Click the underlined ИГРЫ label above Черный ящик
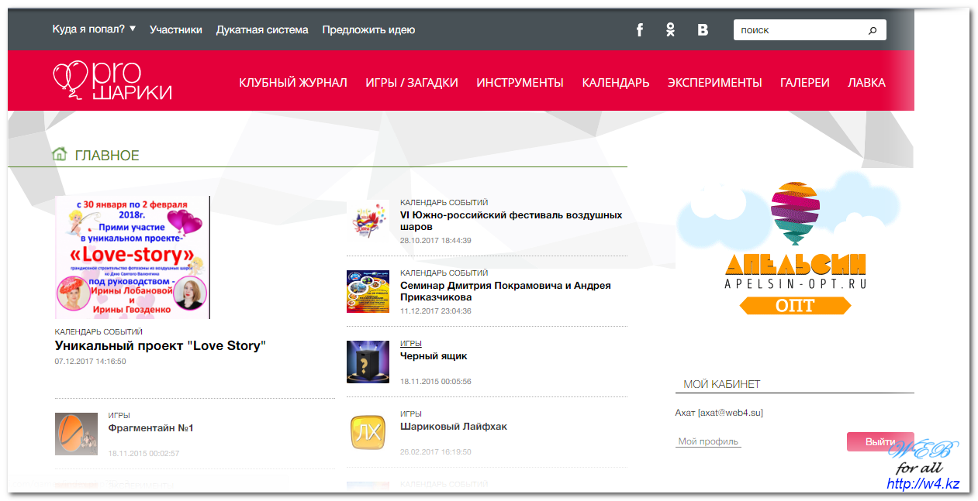The image size is (978, 501). point(411,343)
